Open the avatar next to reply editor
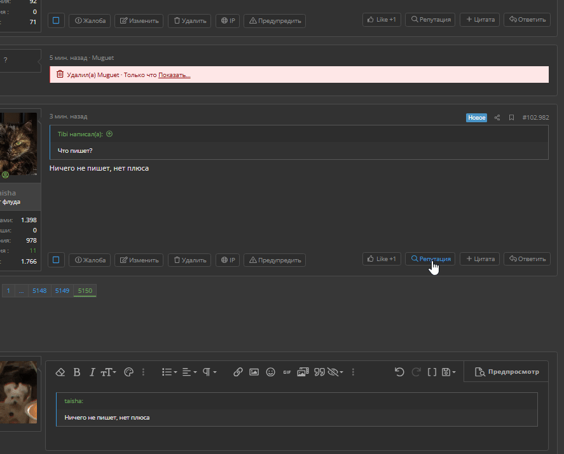 point(18,392)
